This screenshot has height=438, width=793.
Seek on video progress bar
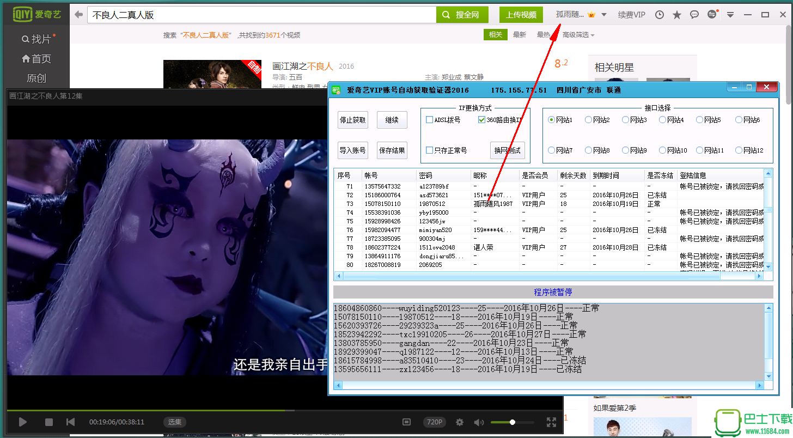tap(284, 410)
